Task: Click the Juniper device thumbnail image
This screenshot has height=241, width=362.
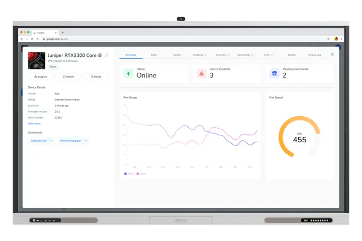Action: coord(37,60)
